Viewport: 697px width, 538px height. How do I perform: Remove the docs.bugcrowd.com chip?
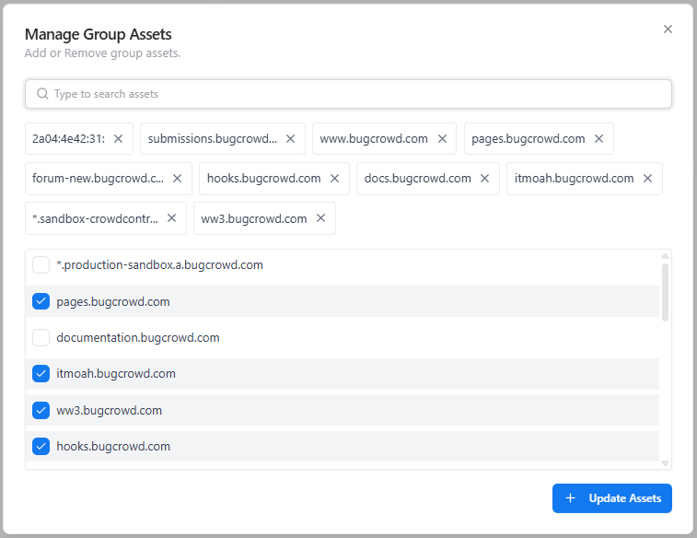(484, 179)
